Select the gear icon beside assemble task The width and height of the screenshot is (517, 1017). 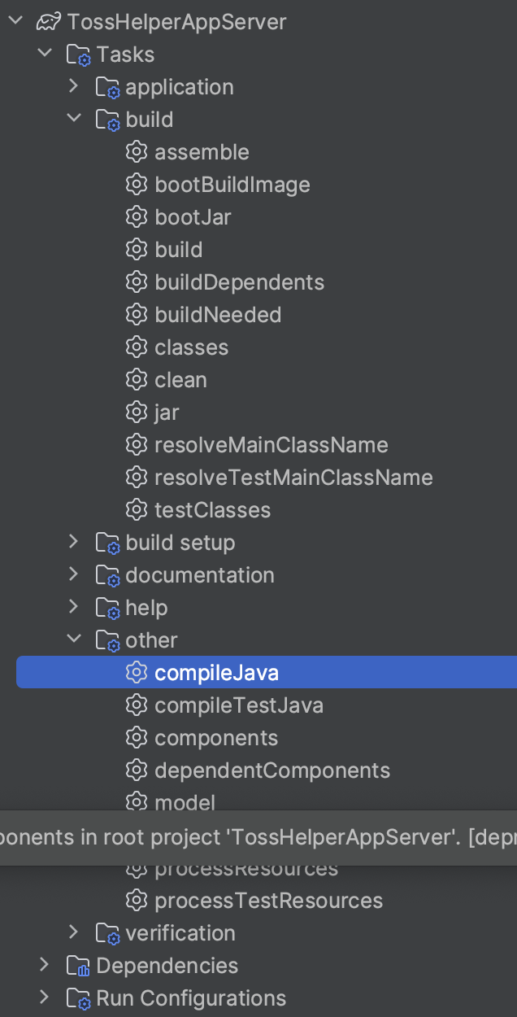click(136, 152)
